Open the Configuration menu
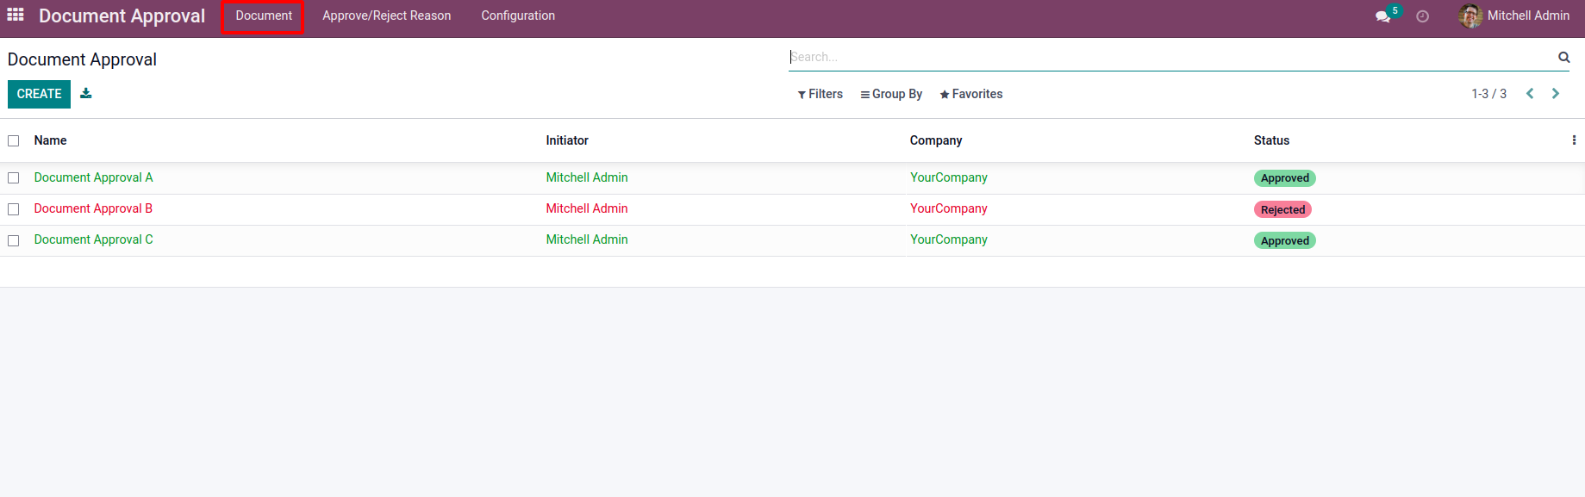Image resolution: width=1585 pixels, height=497 pixels. coord(518,16)
